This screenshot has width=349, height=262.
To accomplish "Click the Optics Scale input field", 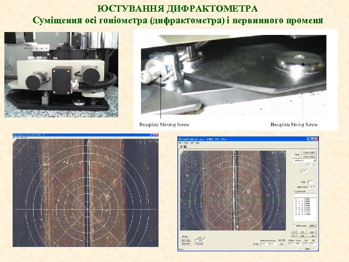I will click(x=312, y=187).
